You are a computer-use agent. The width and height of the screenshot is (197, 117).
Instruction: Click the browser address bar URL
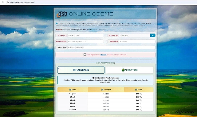(22, 2)
